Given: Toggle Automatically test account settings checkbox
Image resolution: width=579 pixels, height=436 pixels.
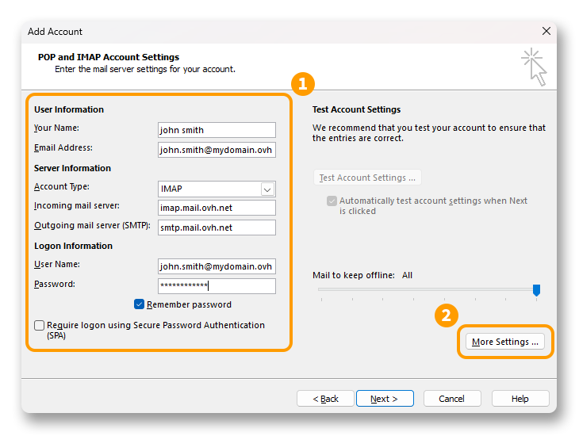Looking at the screenshot, I should pyautogui.click(x=332, y=201).
